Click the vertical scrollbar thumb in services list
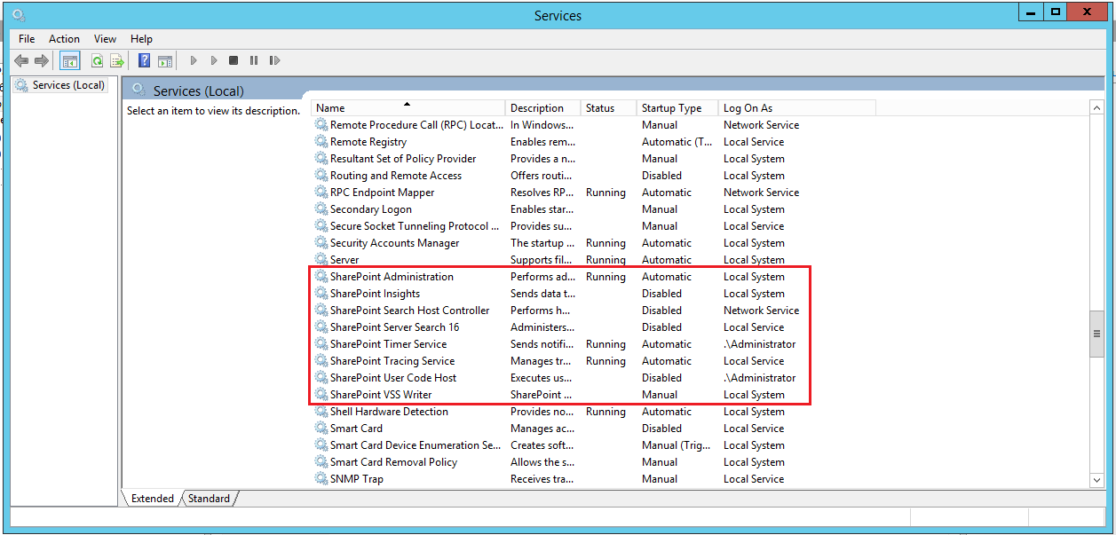The image size is (1116, 535). (x=1096, y=334)
